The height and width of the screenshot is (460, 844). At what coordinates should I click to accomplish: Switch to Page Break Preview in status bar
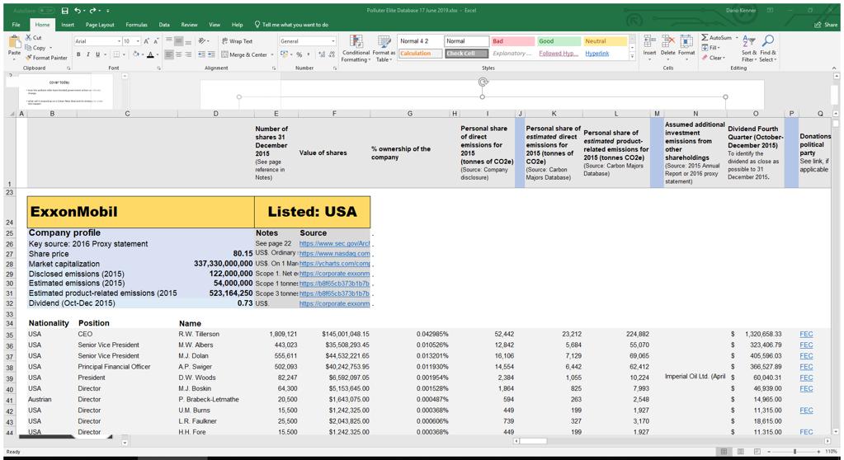pos(757,452)
